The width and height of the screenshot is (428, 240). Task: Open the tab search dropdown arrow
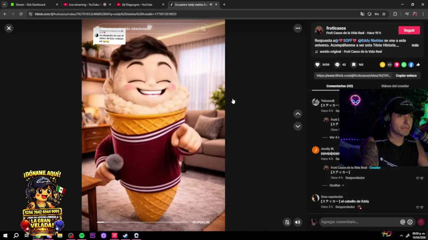4,5
